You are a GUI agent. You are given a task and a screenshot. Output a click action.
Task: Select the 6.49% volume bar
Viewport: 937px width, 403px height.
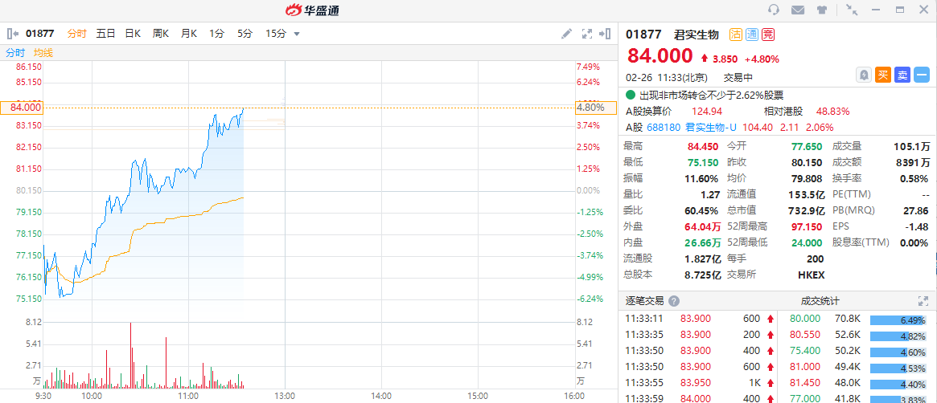tap(898, 320)
